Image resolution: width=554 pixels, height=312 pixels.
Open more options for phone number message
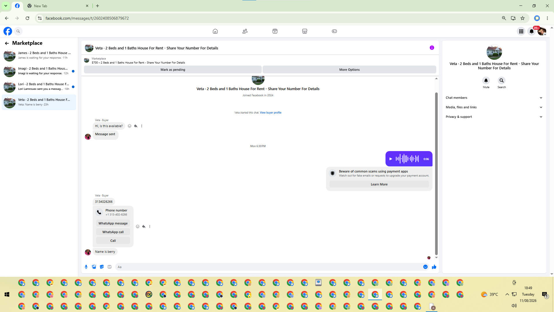tap(150, 226)
